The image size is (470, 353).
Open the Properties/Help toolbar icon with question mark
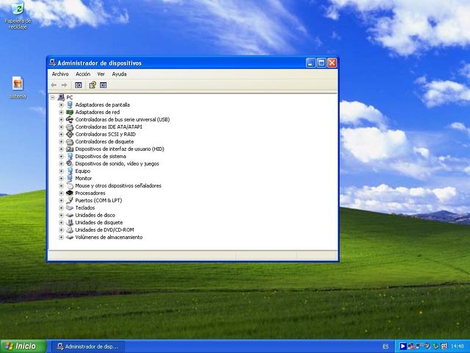93,85
